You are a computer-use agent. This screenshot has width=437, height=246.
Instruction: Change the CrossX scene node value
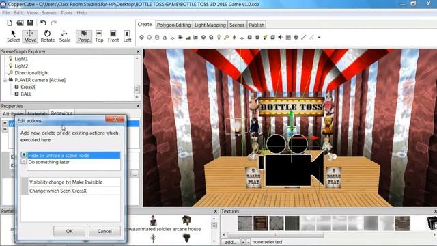96,191
